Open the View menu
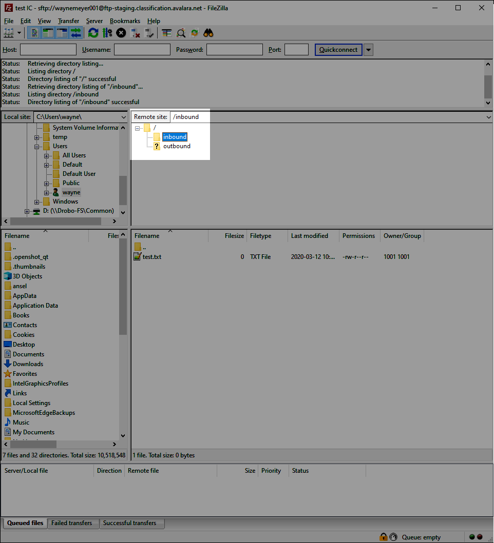The image size is (494, 543). [44, 21]
